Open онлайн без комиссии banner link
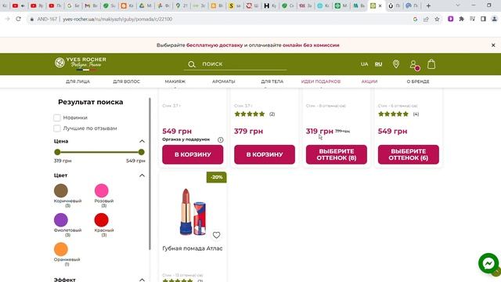 (311, 45)
